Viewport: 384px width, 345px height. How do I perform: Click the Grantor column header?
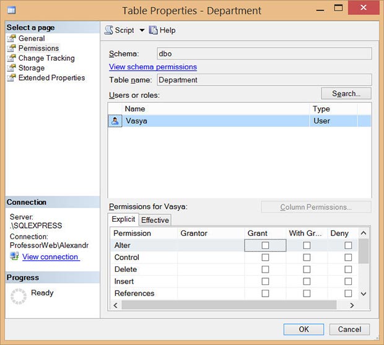[211, 233]
